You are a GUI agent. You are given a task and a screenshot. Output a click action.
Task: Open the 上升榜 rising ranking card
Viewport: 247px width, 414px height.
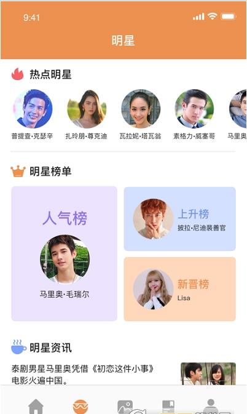[x=180, y=219]
